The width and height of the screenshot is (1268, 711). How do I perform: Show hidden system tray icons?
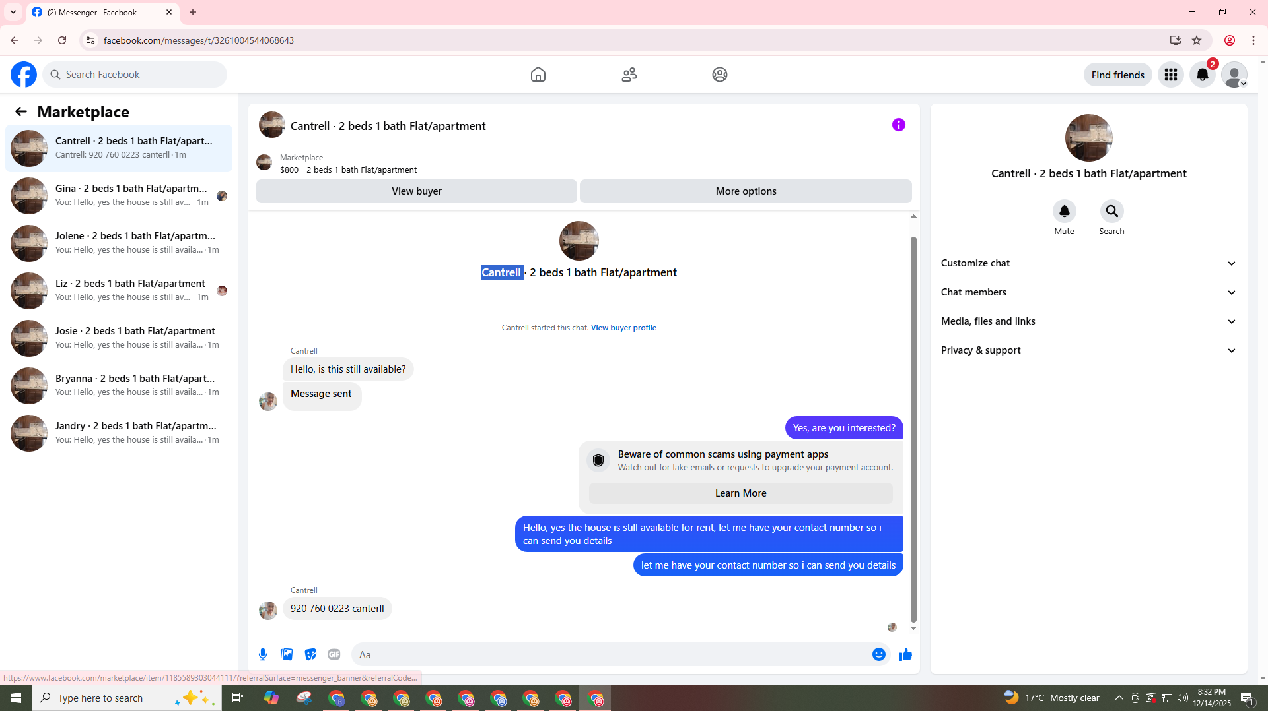click(x=1119, y=698)
